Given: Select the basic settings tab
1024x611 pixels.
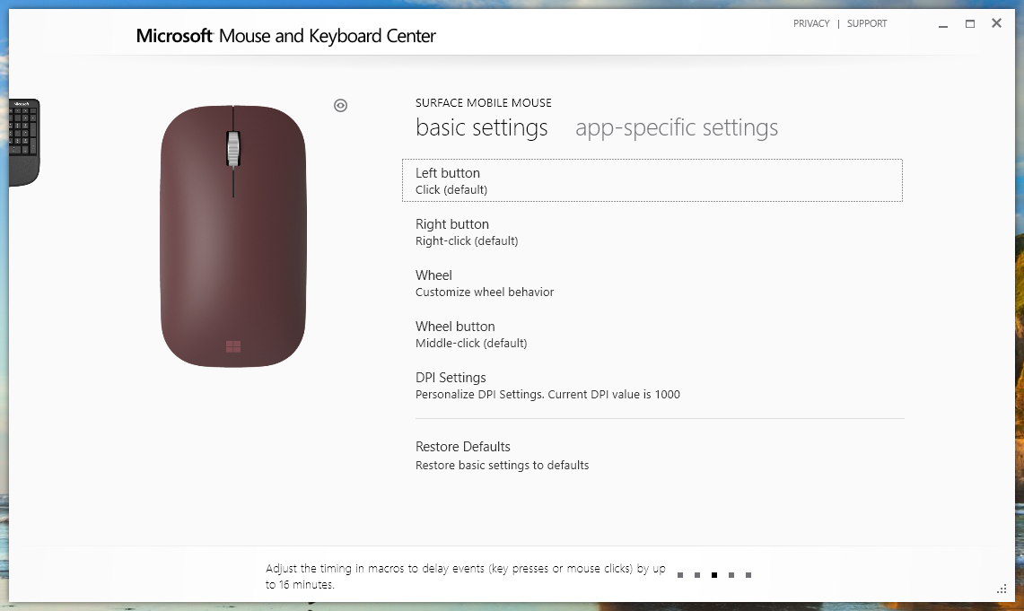Looking at the screenshot, I should [x=481, y=127].
